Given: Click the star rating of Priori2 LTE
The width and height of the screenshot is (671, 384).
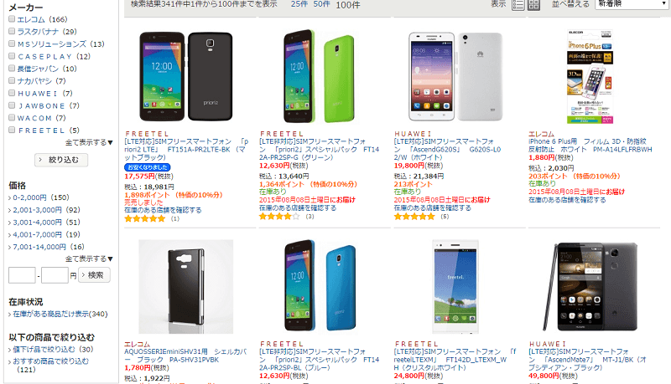Looking at the screenshot, I should tap(144, 218).
